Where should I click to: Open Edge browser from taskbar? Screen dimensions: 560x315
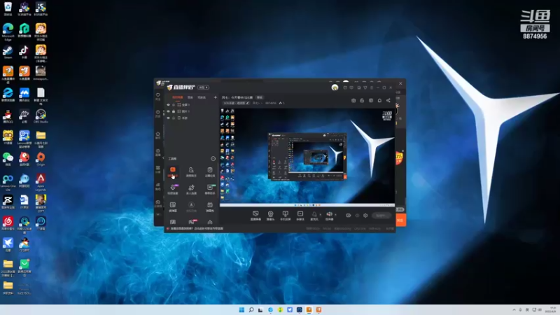click(x=270, y=309)
